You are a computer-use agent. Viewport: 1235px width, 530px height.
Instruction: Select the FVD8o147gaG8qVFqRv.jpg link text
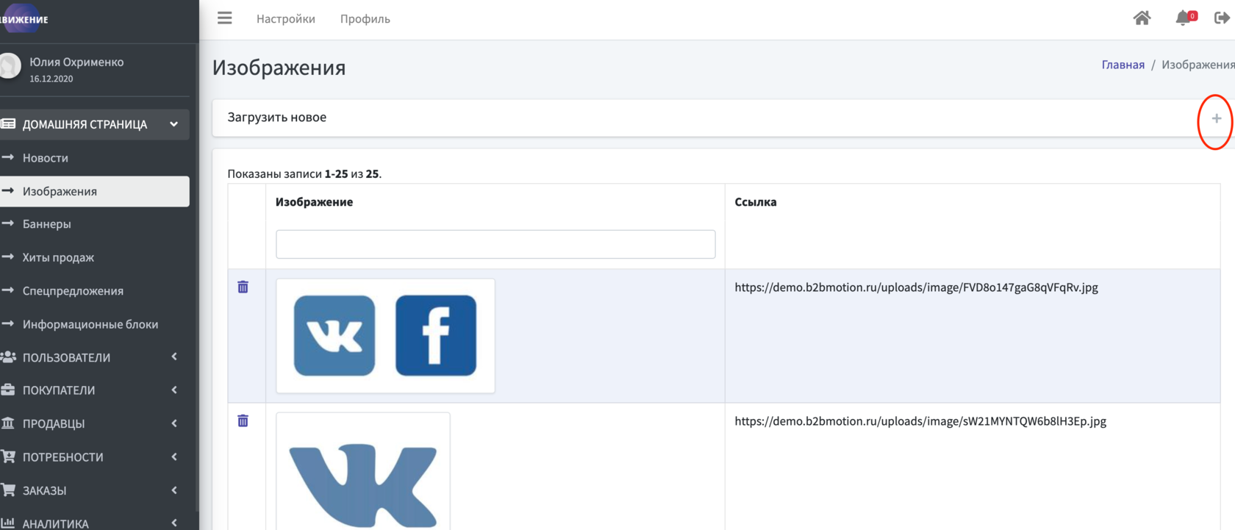[916, 287]
